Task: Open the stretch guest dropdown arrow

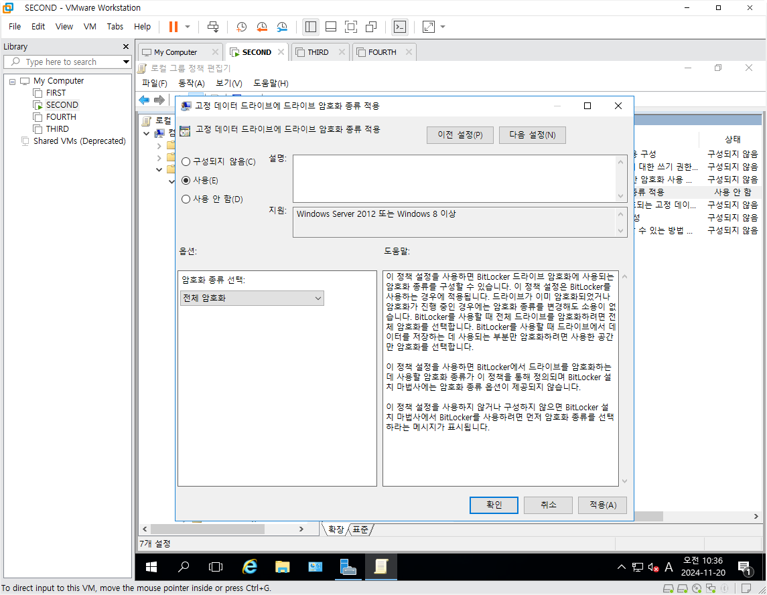Action: pyautogui.click(x=443, y=27)
